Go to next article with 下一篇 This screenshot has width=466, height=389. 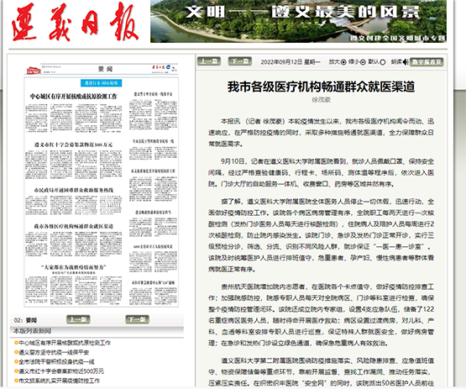(240, 61)
